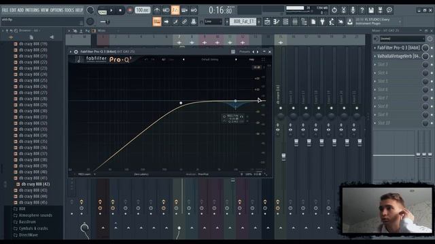Select the white EQ band node
435x244 pixels.
[x=181, y=103]
